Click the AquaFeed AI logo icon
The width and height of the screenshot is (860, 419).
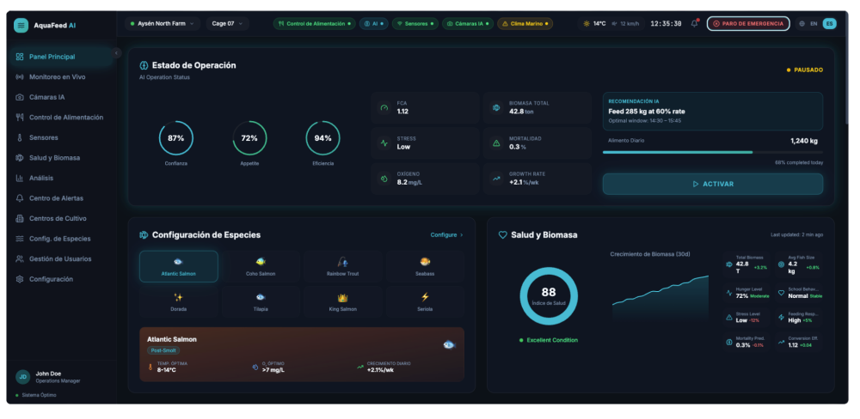(x=21, y=25)
